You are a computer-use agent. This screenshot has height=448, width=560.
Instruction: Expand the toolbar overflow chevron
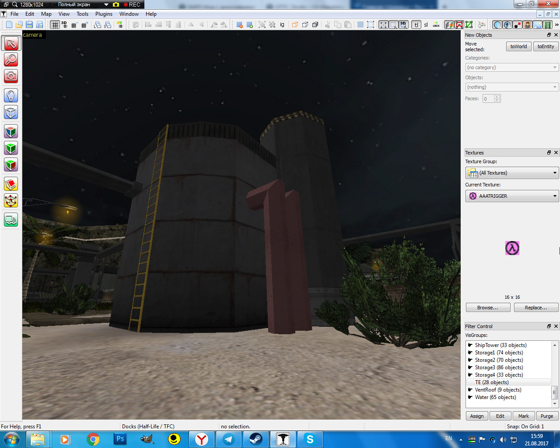556,24
